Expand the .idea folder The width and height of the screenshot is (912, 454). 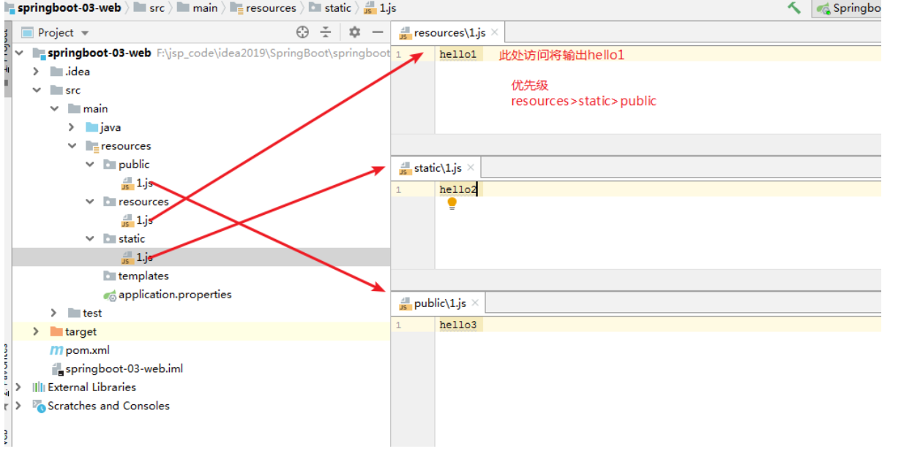(x=36, y=72)
